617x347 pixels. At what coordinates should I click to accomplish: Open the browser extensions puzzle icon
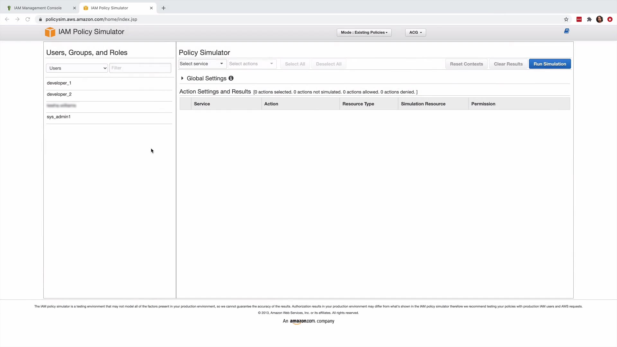[x=589, y=19]
